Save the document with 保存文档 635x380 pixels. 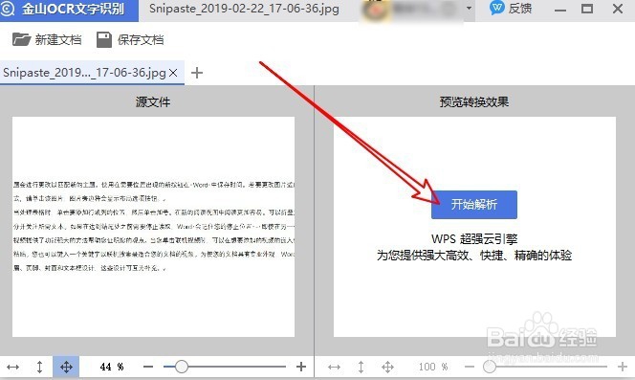[130, 40]
